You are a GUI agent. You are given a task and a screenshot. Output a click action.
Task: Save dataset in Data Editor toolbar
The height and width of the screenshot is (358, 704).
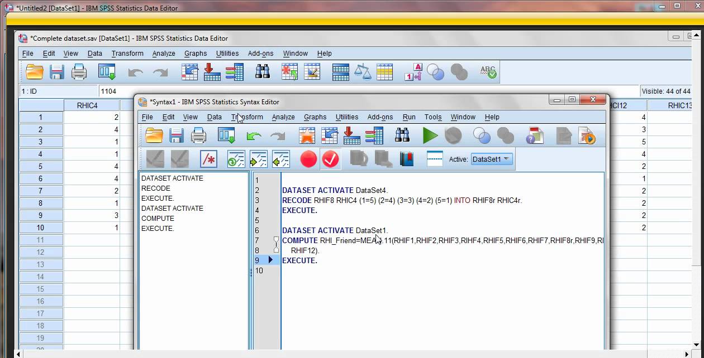(57, 72)
